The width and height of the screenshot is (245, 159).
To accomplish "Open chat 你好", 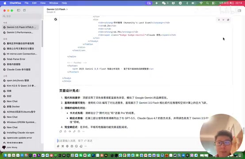I will coord(20,96).
